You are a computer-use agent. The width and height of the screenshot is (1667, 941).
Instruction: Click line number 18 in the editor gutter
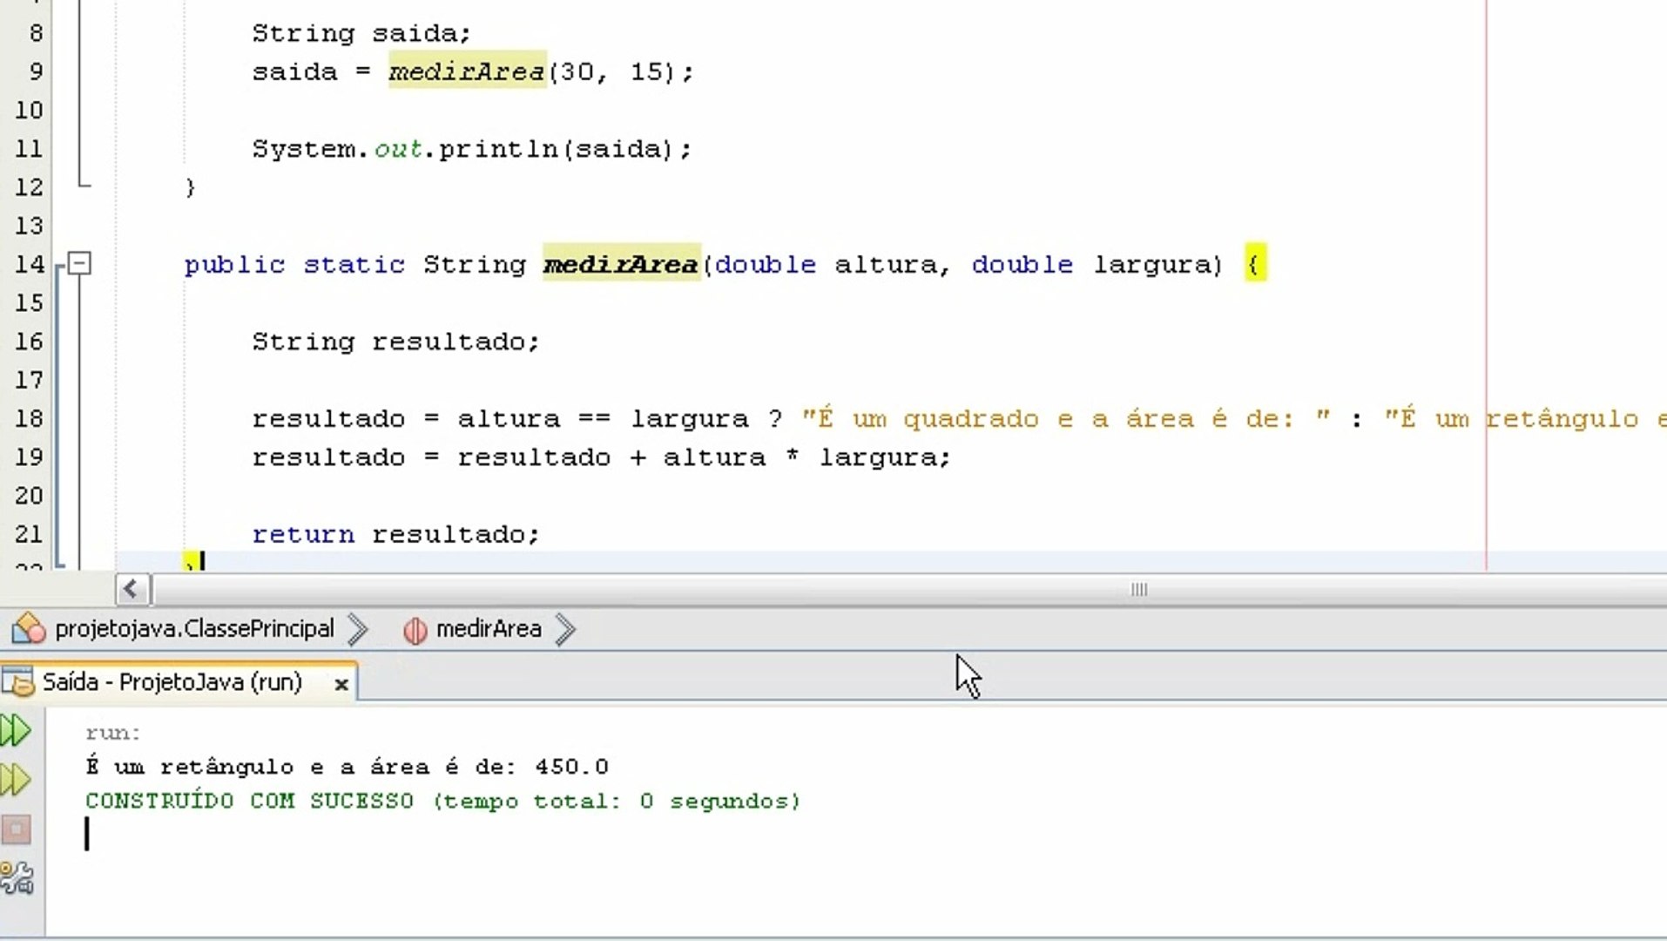click(30, 418)
